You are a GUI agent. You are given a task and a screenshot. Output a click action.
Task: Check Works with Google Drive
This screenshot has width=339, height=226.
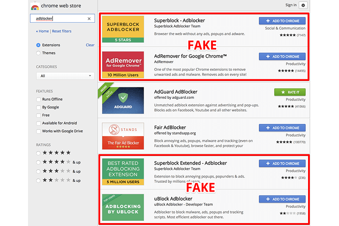(x=39, y=131)
